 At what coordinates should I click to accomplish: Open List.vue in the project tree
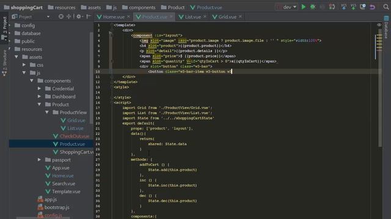[x=72, y=128]
